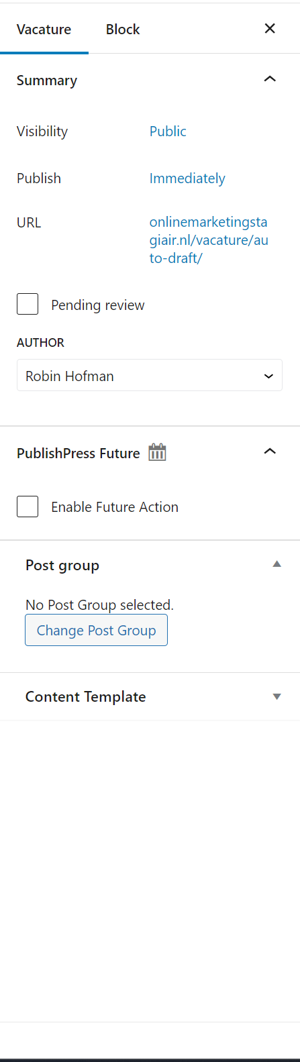Collapse the Summary section chevron
The width and height of the screenshot is (300, 1062).
(270, 79)
